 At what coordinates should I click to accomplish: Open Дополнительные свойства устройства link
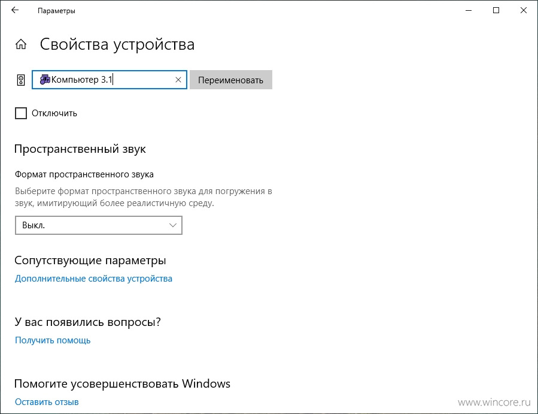coord(93,279)
